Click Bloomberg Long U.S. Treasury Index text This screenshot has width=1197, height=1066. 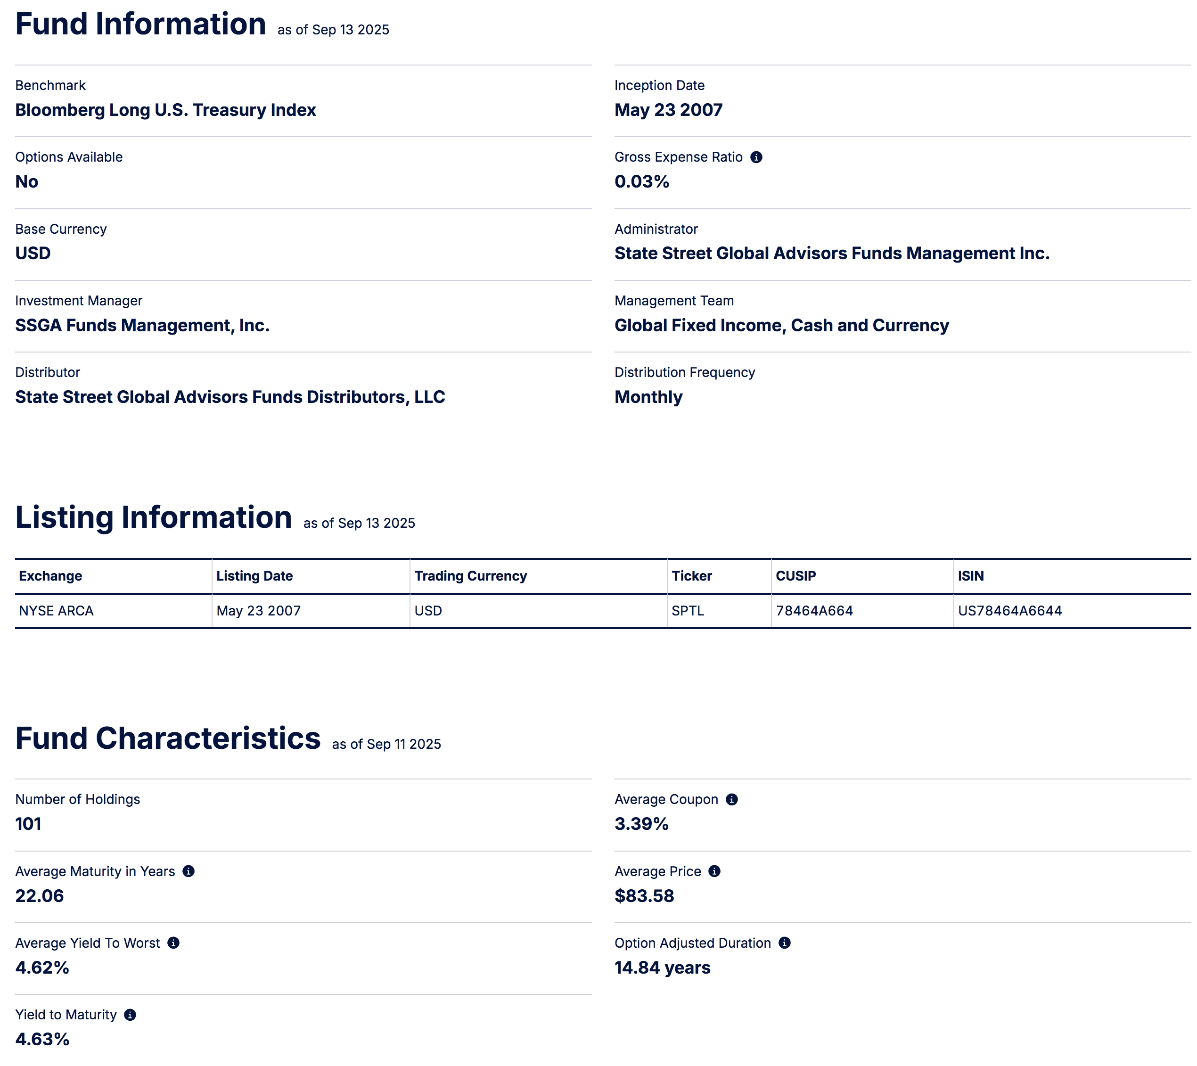165,110
